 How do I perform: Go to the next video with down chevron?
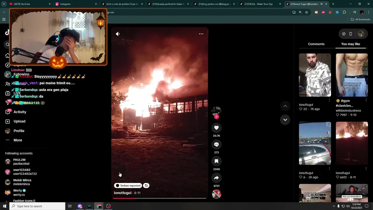(285, 120)
